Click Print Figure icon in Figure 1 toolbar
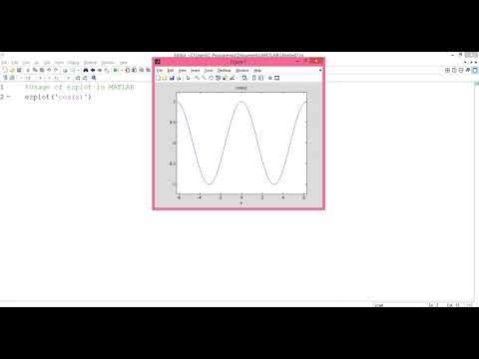479x359 pixels. coord(179,78)
